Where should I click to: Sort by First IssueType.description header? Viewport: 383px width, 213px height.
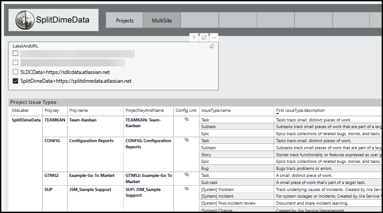300,110
